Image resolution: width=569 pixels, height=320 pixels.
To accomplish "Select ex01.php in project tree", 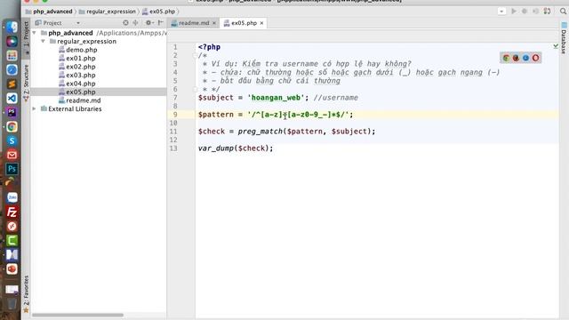I will pos(81,58).
